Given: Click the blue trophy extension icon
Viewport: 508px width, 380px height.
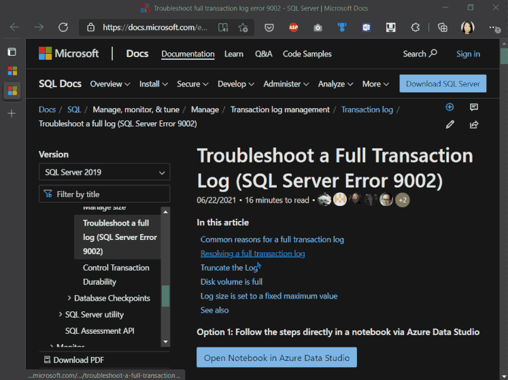Looking at the screenshot, I should point(342,28).
